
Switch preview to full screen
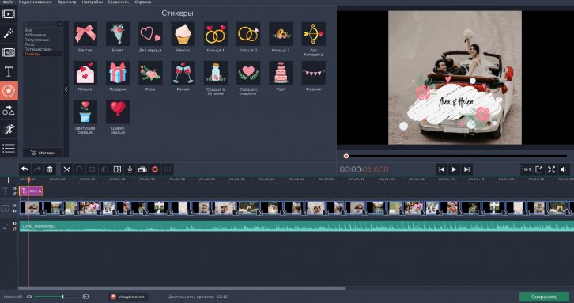click(551, 169)
